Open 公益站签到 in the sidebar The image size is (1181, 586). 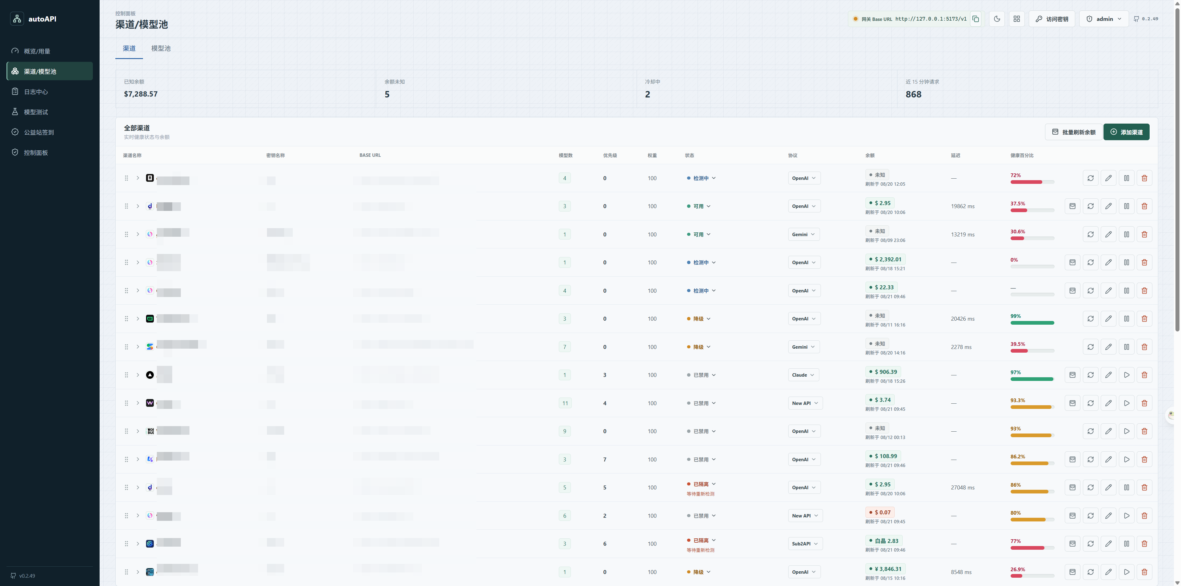coord(50,133)
